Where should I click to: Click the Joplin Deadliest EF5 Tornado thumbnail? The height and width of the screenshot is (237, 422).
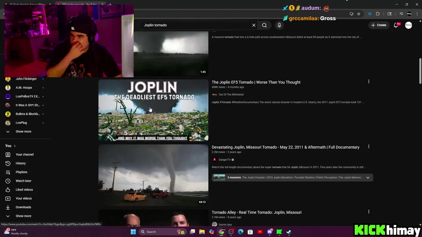tap(153, 110)
